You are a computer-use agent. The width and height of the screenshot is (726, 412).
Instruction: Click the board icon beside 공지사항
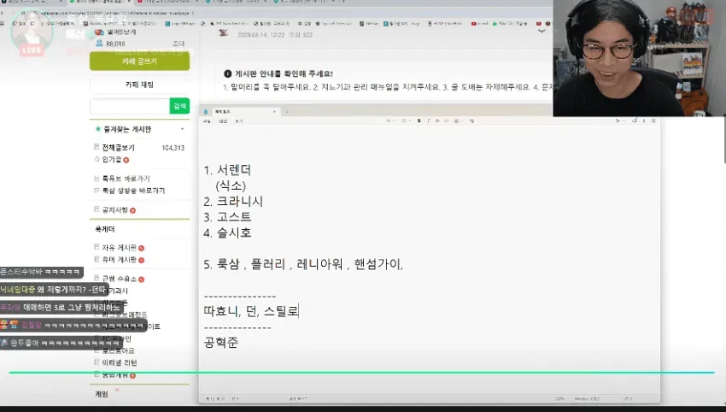point(97,209)
